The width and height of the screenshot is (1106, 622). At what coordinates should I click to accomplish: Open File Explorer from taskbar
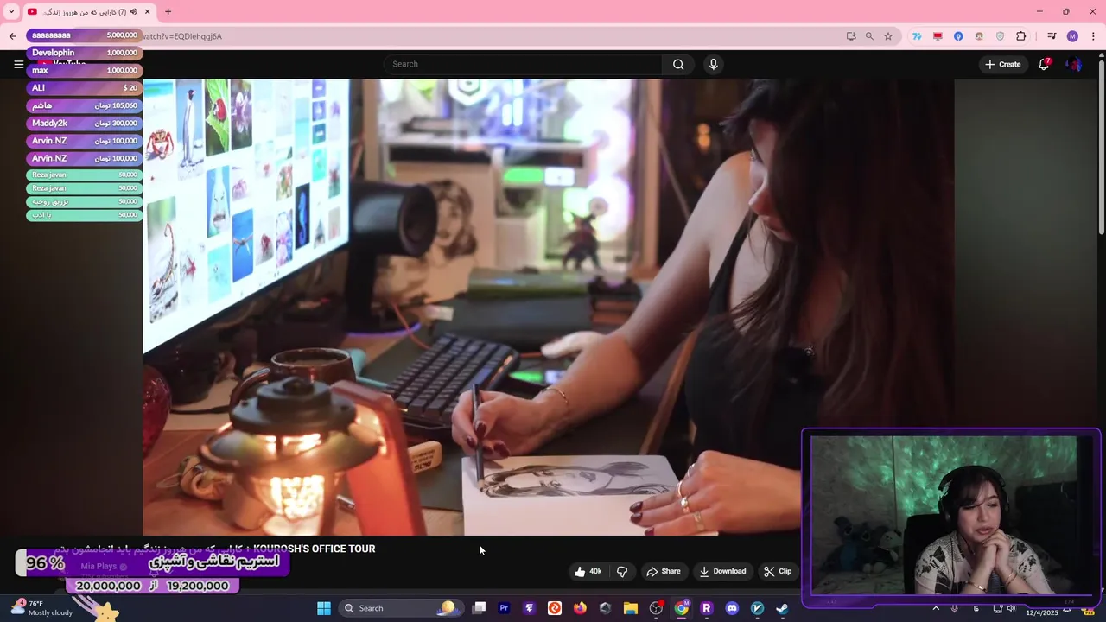pos(631,608)
